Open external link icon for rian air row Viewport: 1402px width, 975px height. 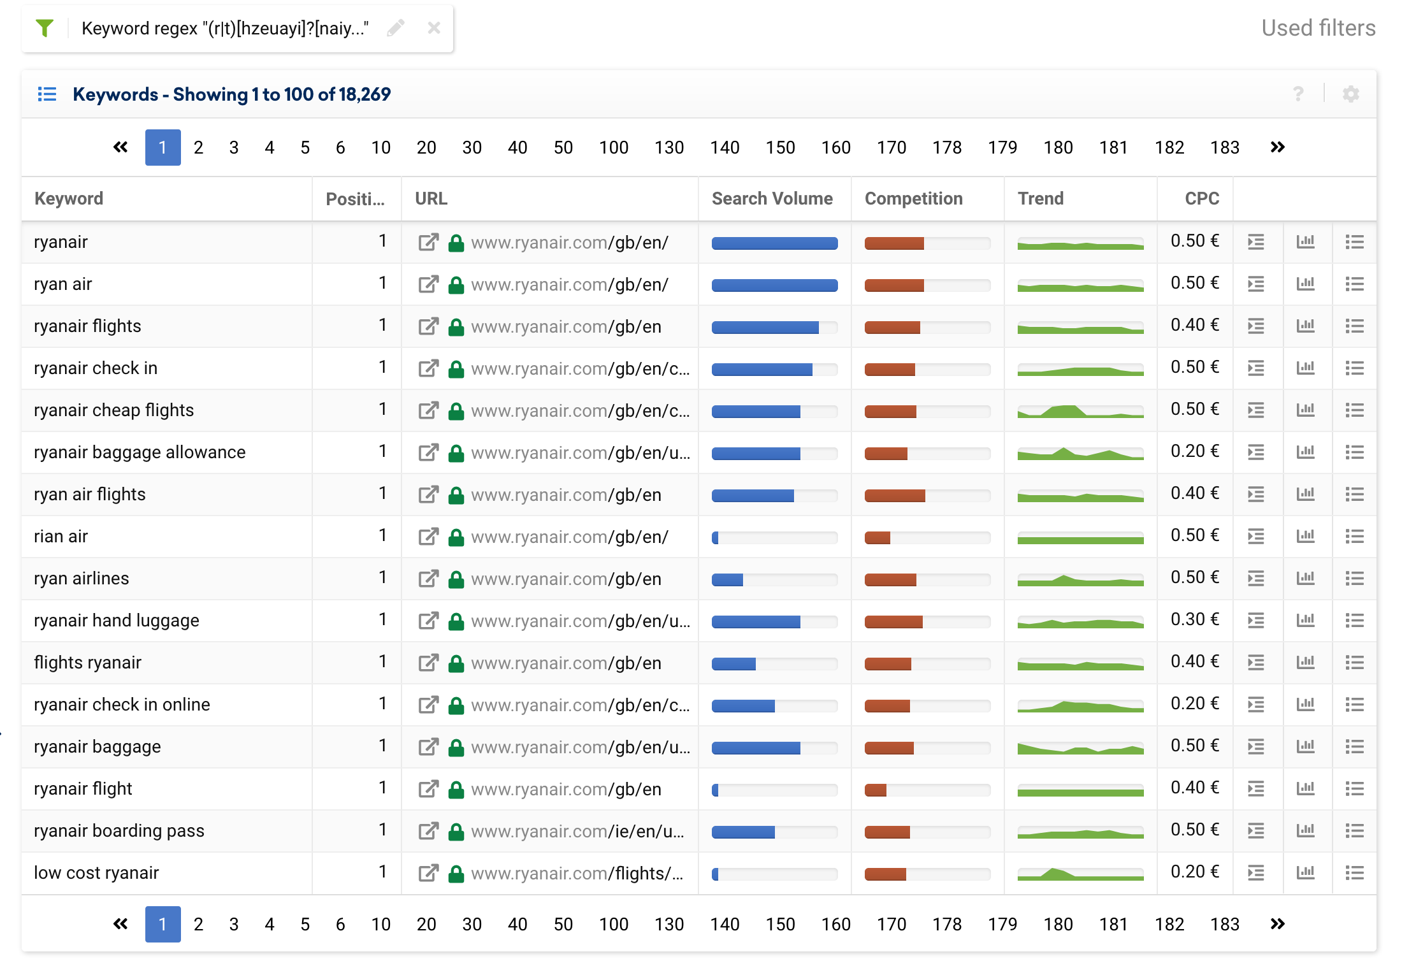click(428, 537)
